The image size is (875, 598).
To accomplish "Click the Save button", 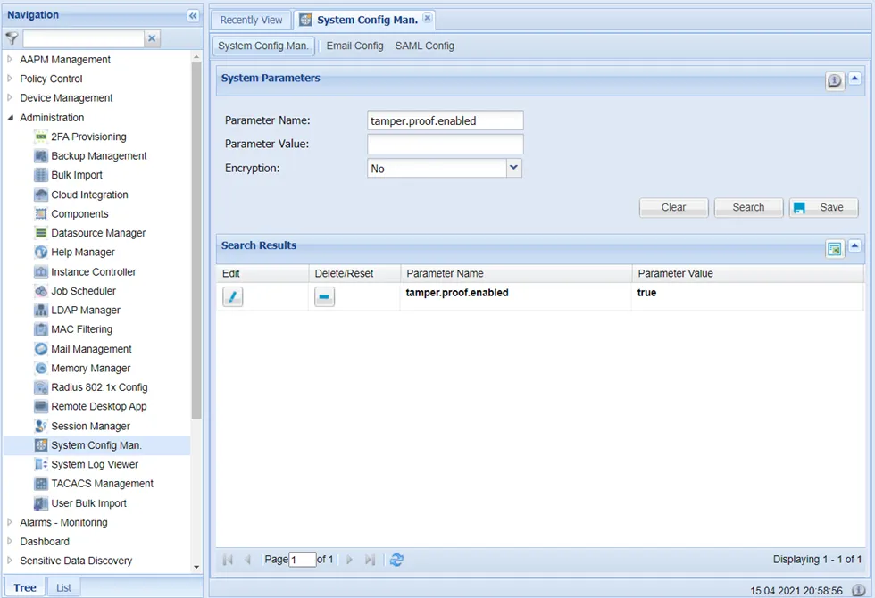I will point(823,207).
